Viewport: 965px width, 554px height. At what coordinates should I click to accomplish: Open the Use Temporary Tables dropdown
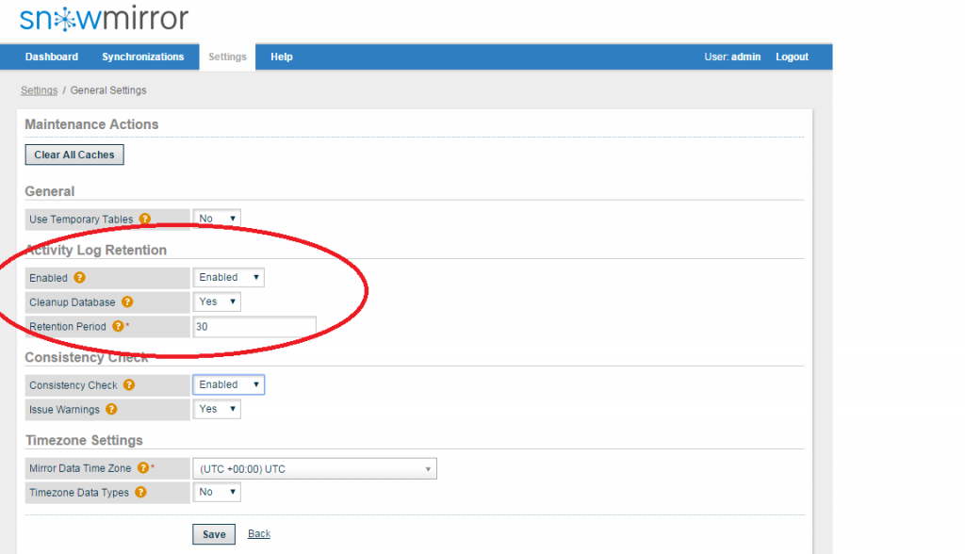[216, 218]
